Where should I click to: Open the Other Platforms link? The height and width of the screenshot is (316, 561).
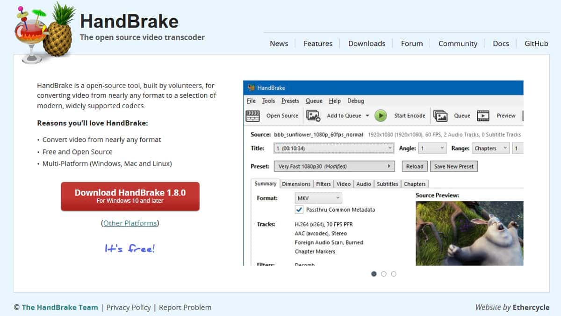point(129,223)
